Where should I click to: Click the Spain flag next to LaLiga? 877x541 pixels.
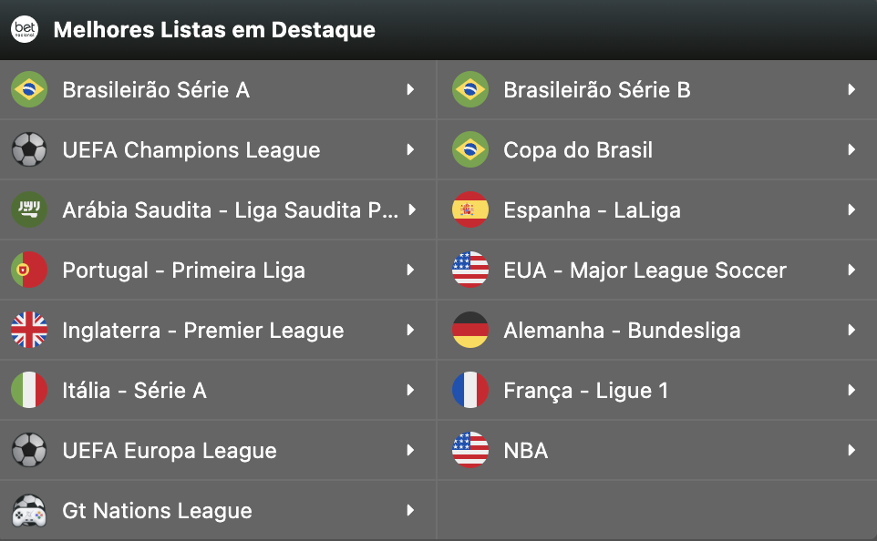470,209
